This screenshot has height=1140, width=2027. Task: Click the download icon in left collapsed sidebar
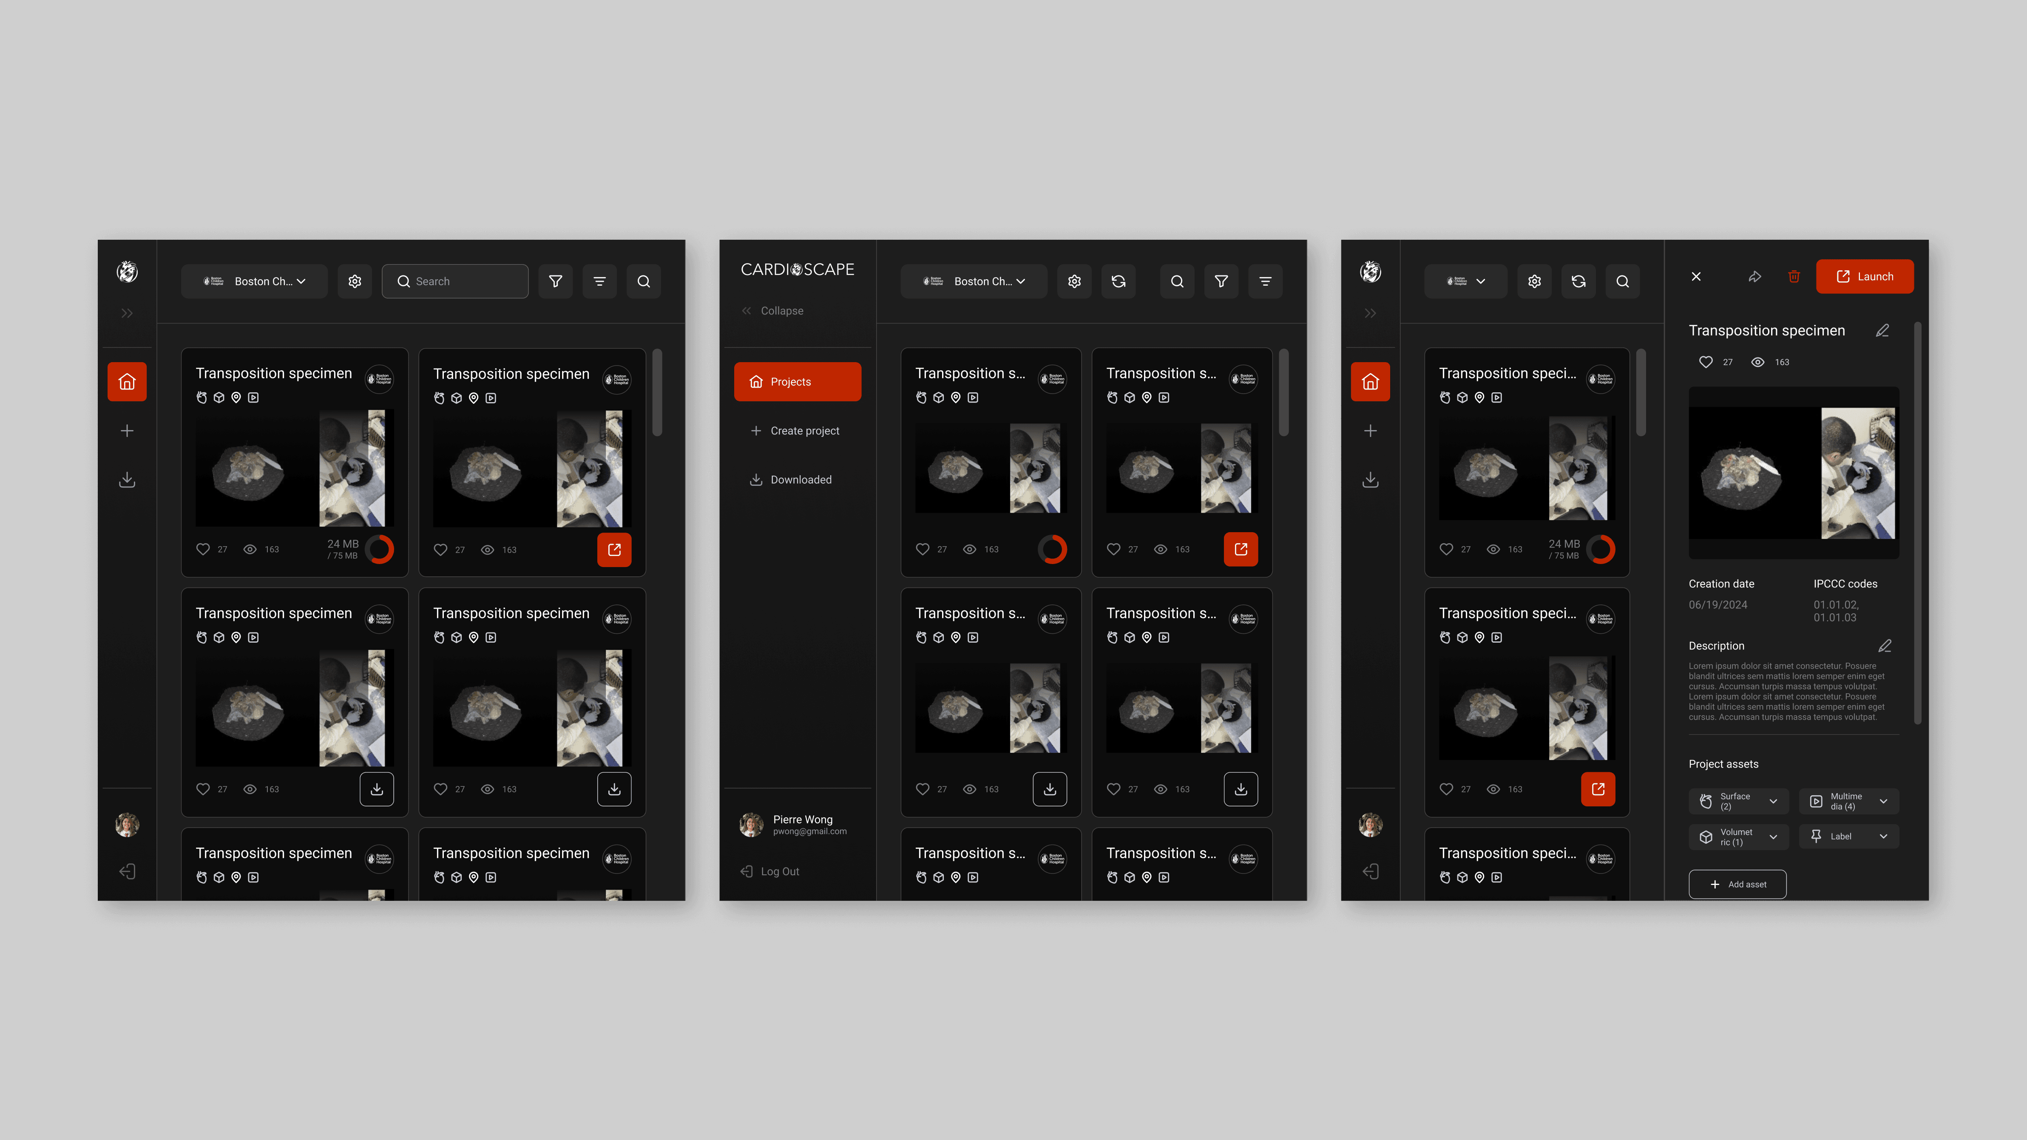(x=127, y=479)
